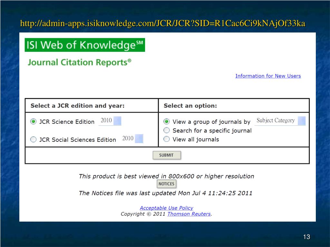This screenshot has height=247, width=330.
Task: Click the Copyright © 2011 text
Action: 143,214
